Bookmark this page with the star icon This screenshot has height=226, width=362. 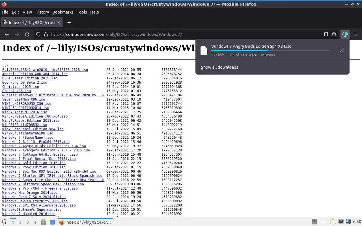coord(334,34)
